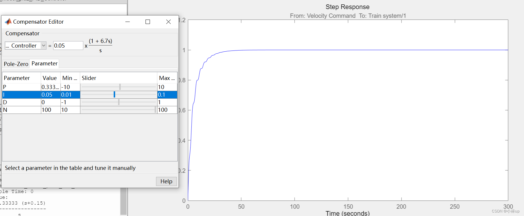
Task: Select the P row value 0.333...
Action: pyautogui.click(x=51, y=87)
